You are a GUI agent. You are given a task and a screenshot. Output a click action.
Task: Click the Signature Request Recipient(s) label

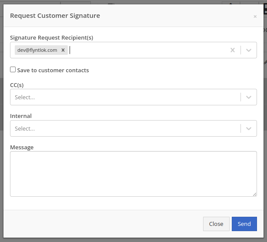(x=51, y=38)
